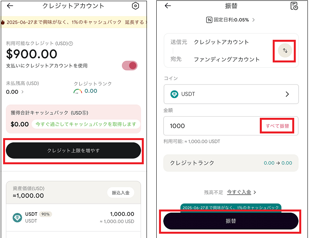Tap the deposit button in asset value
The width and height of the screenshot is (311, 238).
tap(121, 193)
